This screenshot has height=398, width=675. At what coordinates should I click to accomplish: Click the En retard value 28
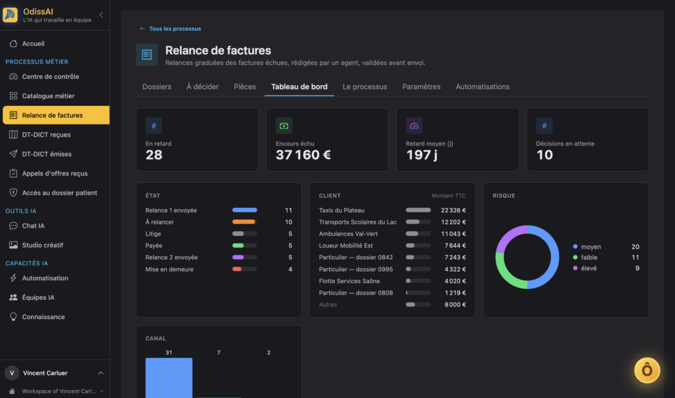(154, 155)
